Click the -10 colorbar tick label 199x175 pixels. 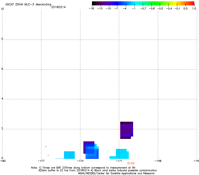[108, 9]
